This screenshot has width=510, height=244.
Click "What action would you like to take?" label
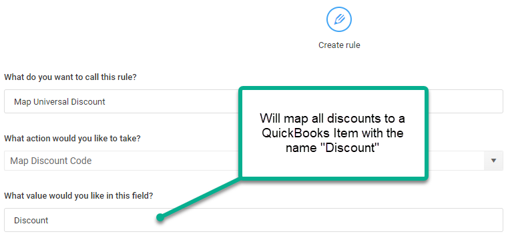point(72,139)
